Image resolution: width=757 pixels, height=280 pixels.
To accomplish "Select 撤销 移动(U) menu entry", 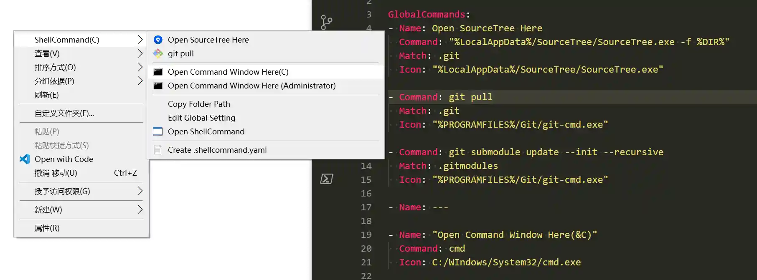I will tap(58, 173).
